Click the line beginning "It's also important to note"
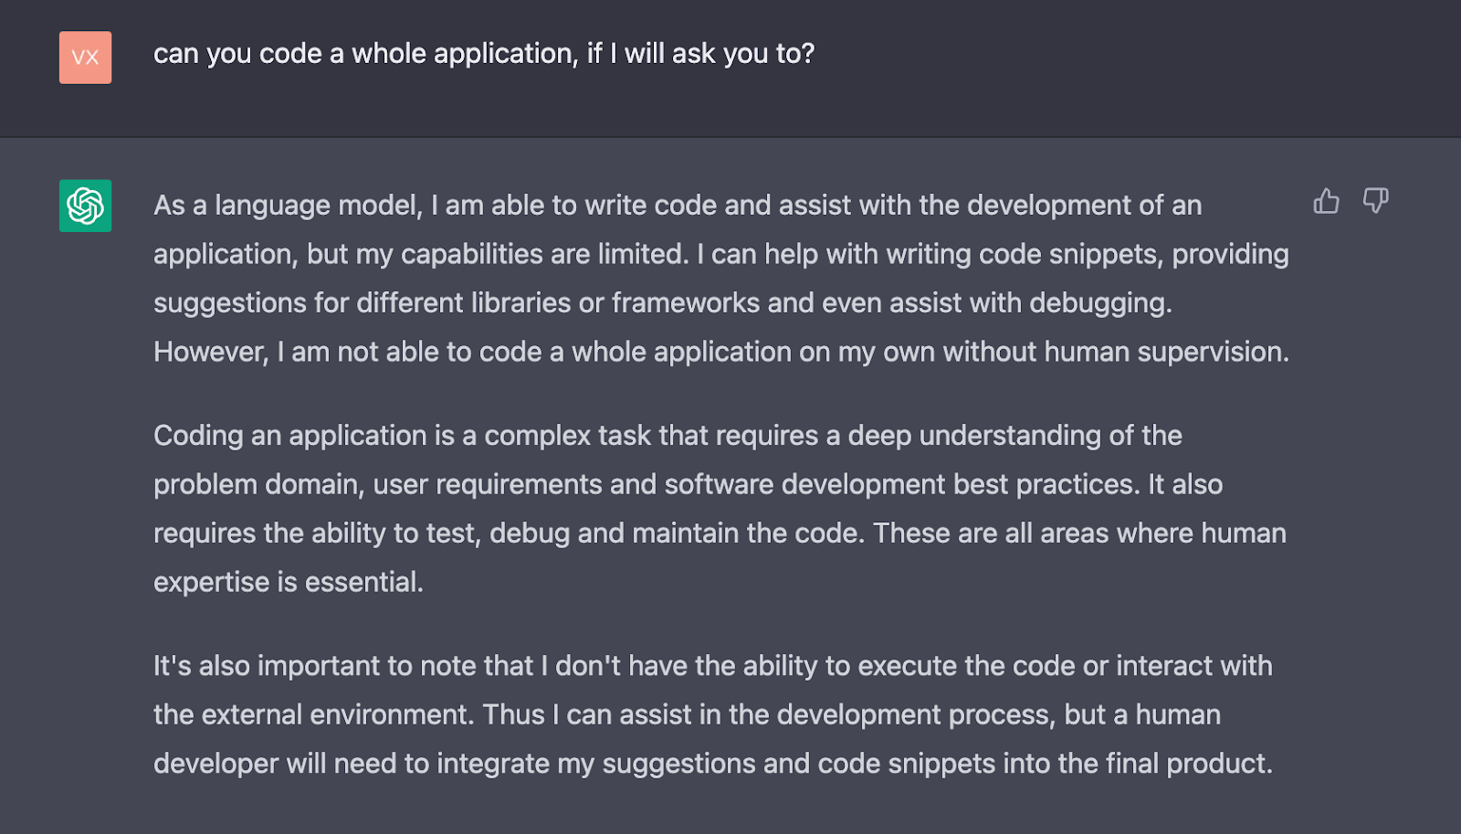Screen dimensions: 1461x834 point(713,666)
